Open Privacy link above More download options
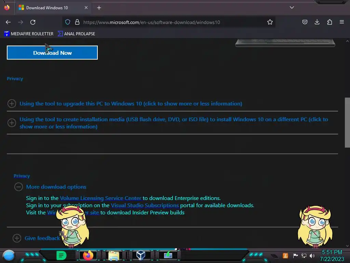Image resolution: width=350 pixels, height=263 pixels. [x=22, y=176]
